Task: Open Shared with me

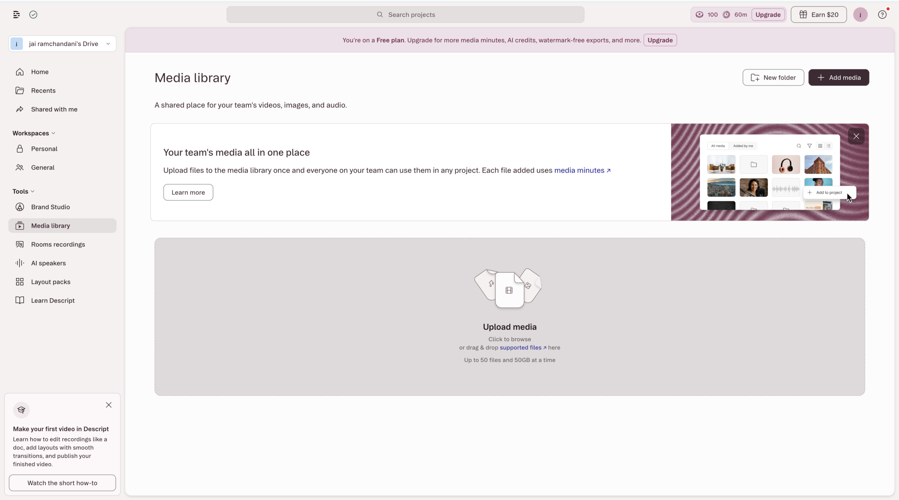Action: pyautogui.click(x=63, y=109)
